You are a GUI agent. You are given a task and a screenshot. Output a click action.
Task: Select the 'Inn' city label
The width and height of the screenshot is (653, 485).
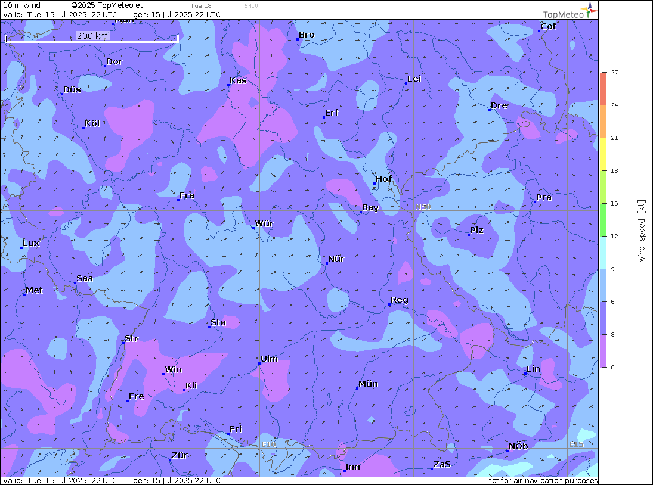[x=352, y=467]
